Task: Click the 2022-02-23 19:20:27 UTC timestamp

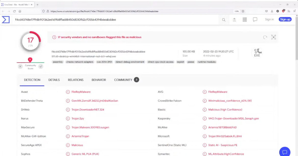Action: pyautogui.click(x=218, y=52)
